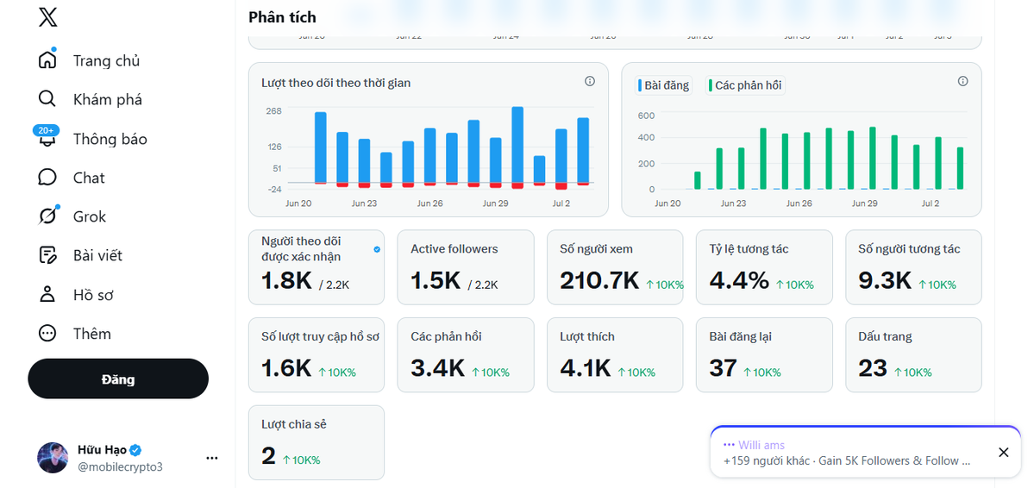Screen dimensions: 1034x488
Task: Go to Chat menu item
Action: (x=89, y=178)
